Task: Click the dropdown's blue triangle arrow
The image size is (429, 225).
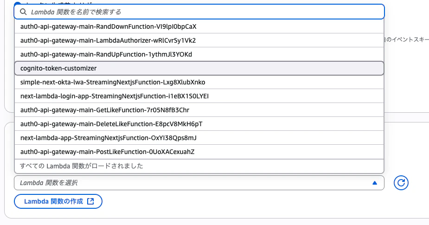Action: (x=375, y=183)
